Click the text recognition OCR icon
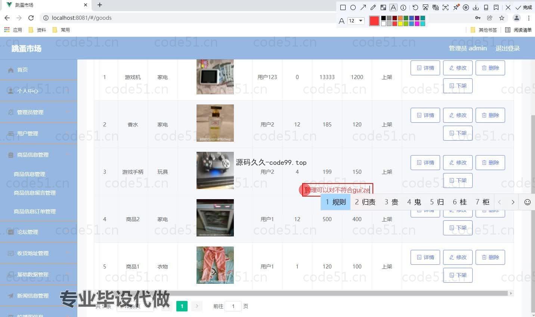The height and width of the screenshot is (317, 535). pyautogui.click(x=446, y=7)
